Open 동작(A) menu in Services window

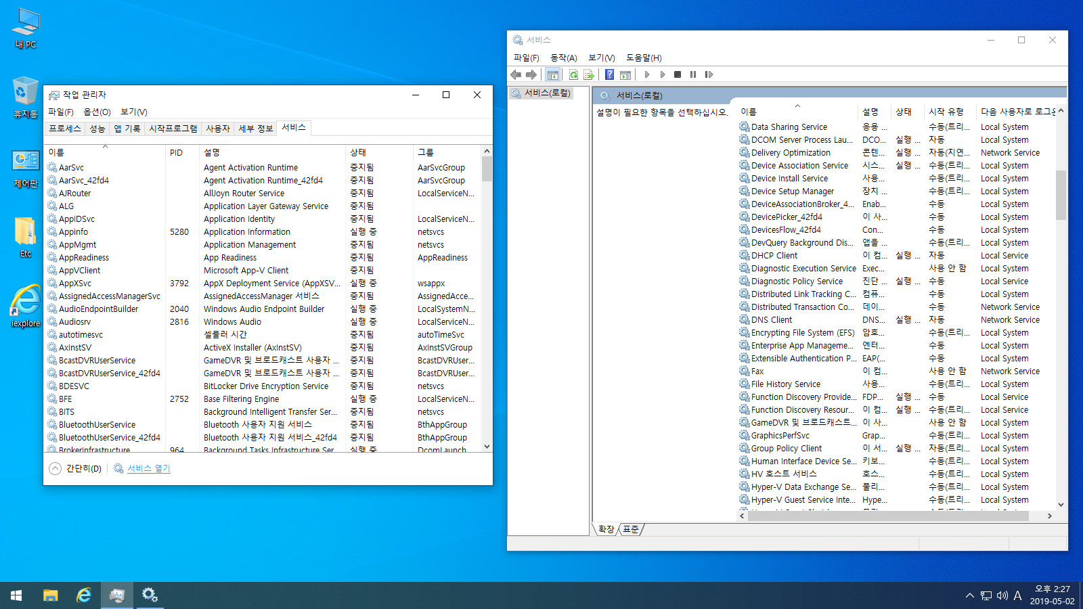(563, 58)
